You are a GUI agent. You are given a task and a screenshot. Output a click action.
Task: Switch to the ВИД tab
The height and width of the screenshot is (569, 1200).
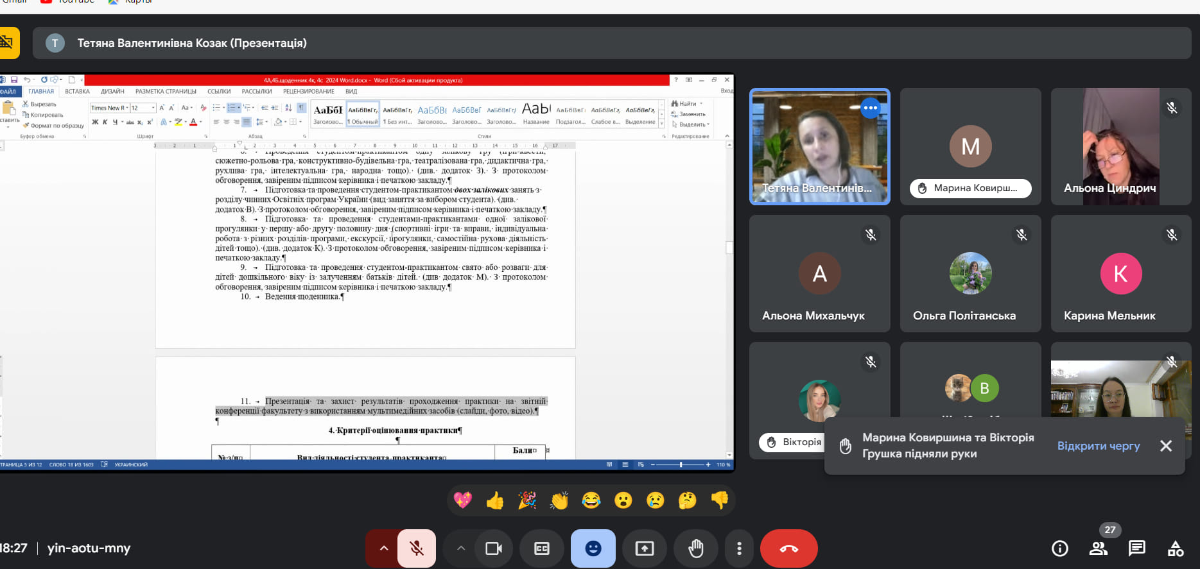351,91
